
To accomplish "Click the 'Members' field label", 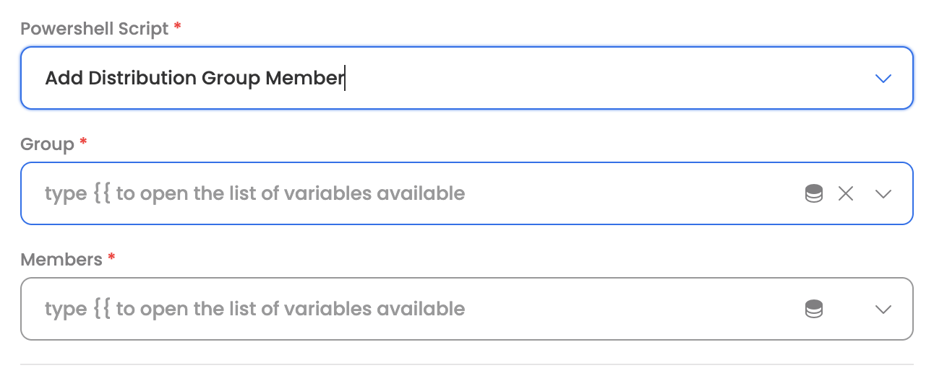I will coord(61,260).
